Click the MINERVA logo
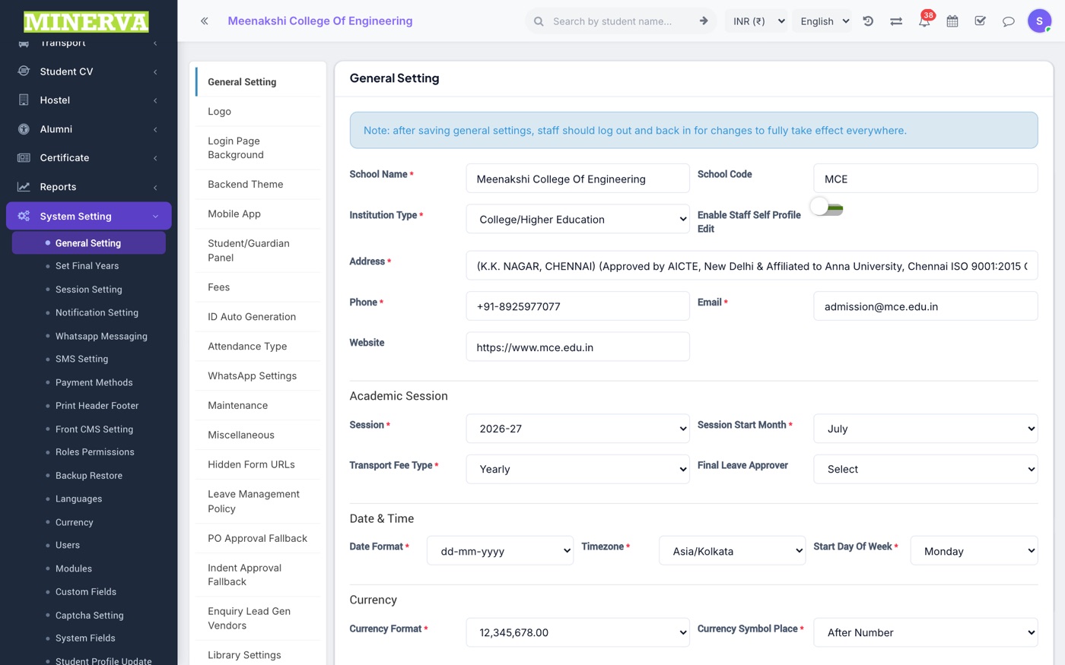 tap(86, 22)
